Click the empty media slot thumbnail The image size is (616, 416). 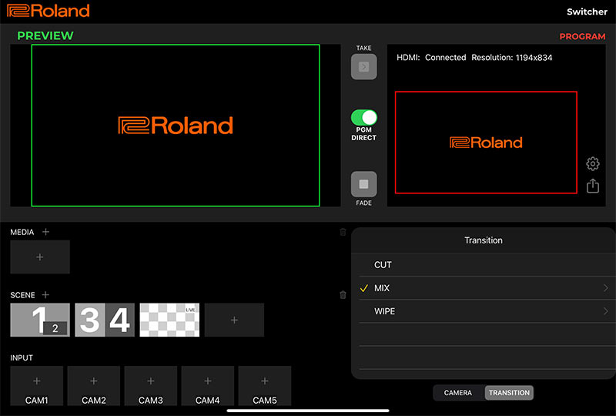[x=40, y=257]
